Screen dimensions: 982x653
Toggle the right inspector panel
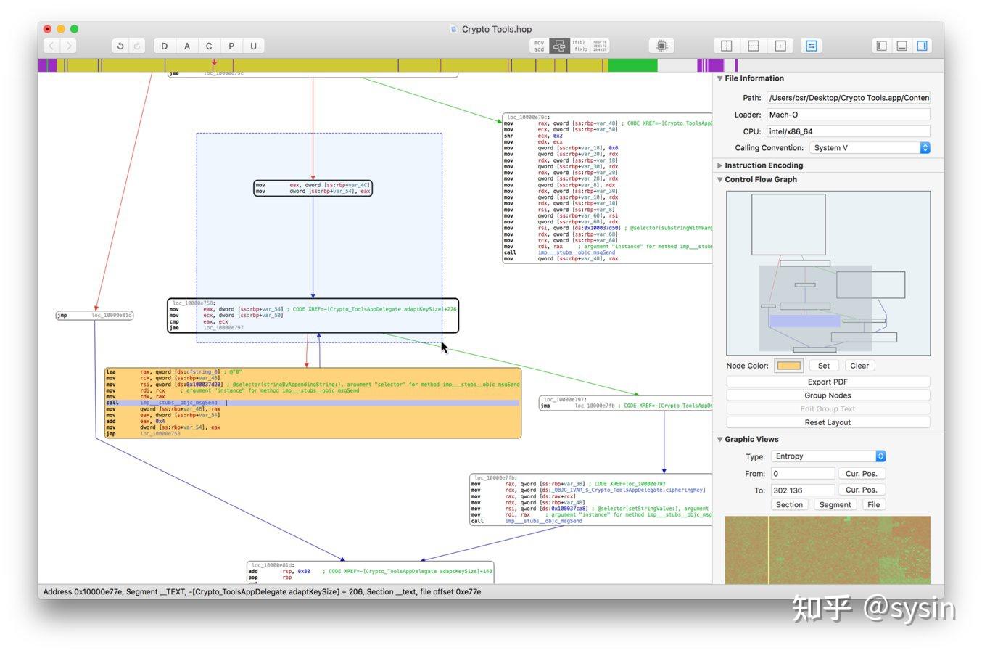click(922, 45)
